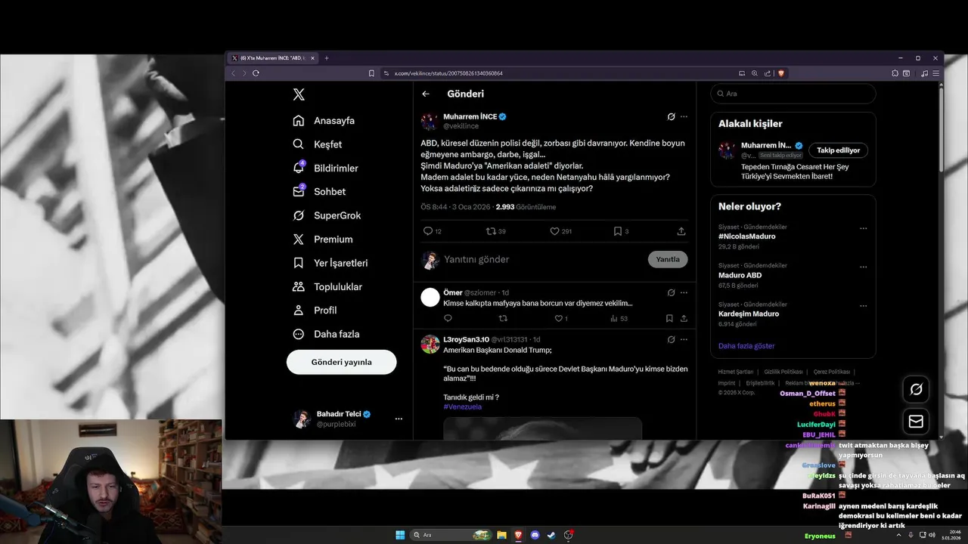Click floating Grok button
Viewport: 968px width, 544px height.
pos(916,389)
